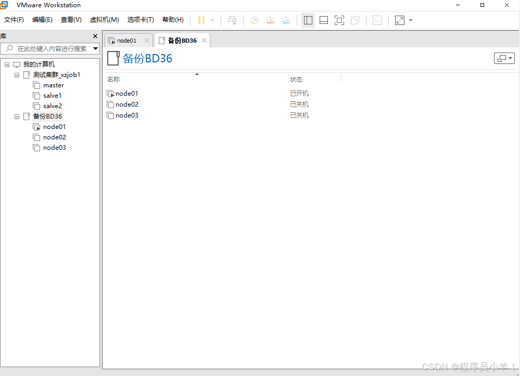Click 已开机 status of node01
This screenshot has height=376, width=520.
299,94
